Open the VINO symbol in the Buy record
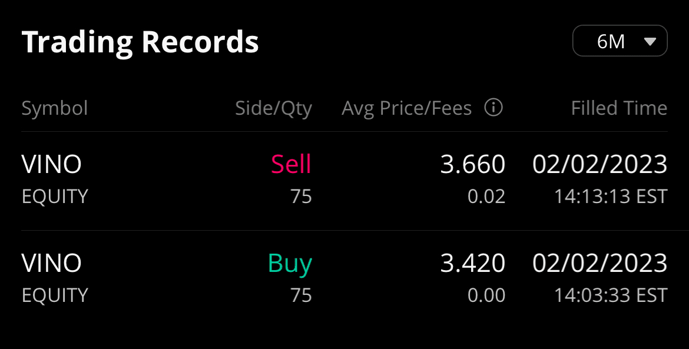Viewport: 689px width, 349px height. [x=52, y=263]
